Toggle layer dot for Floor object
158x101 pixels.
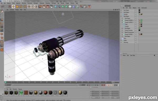pos(135,38)
